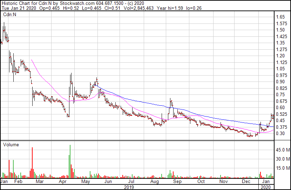Click the 'Sep' month label
The image size is (291, 190).
pyautogui.click(x=177, y=182)
